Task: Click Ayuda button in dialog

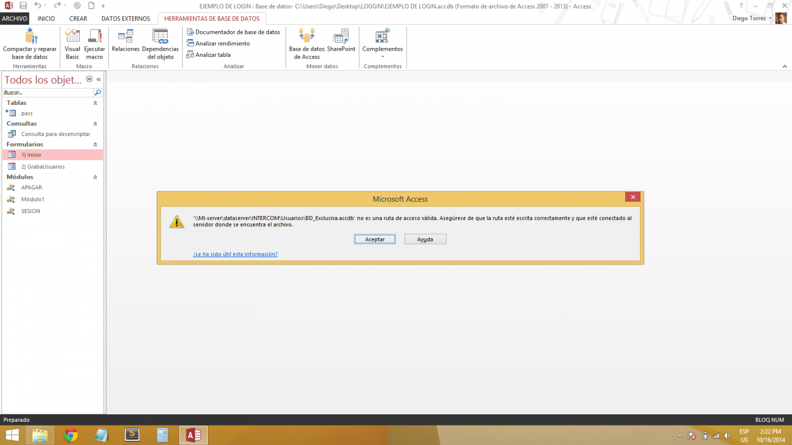Action: coord(425,239)
